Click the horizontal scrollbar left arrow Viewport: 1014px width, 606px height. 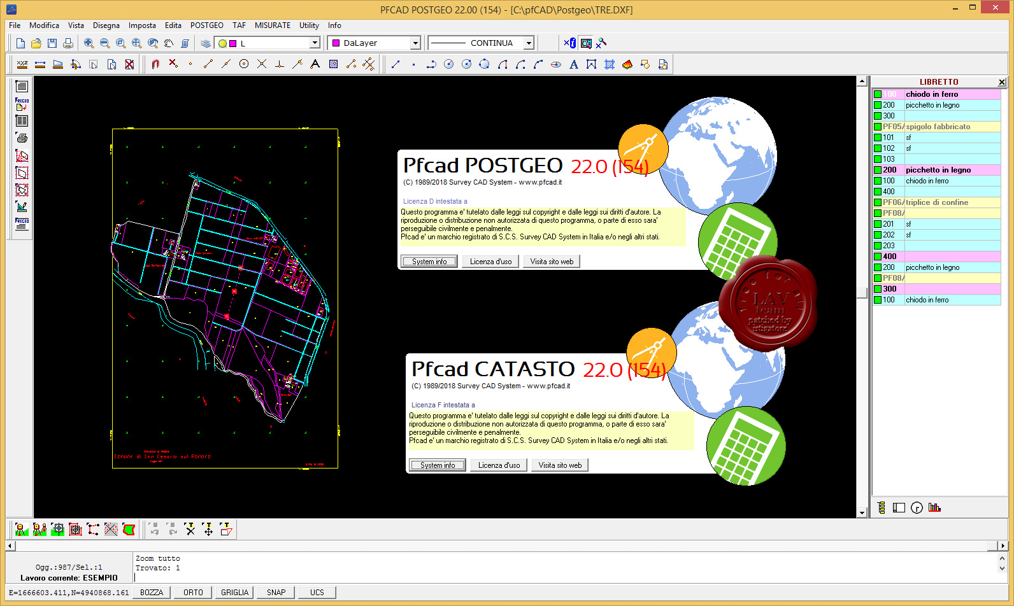pos(10,546)
